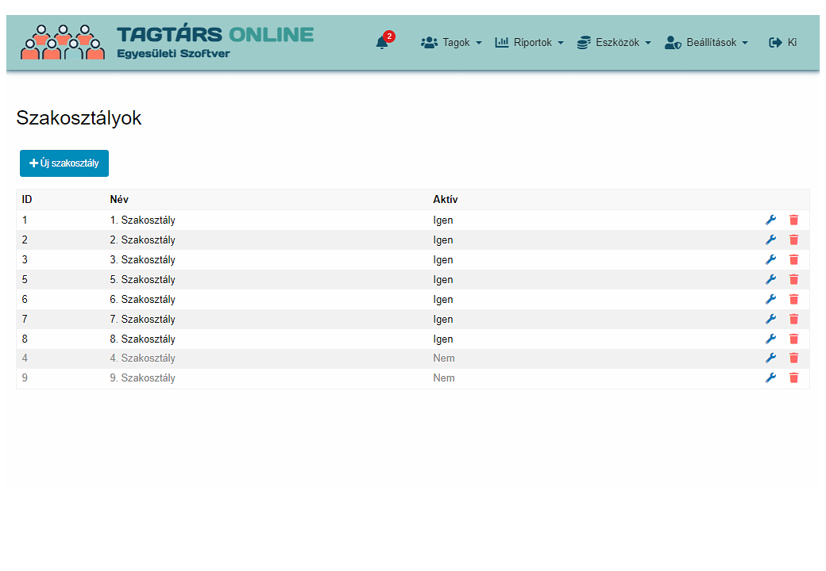
Task: Remove 7. Szakosztály with the trash icon
Action: pyautogui.click(x=794, y=319)
